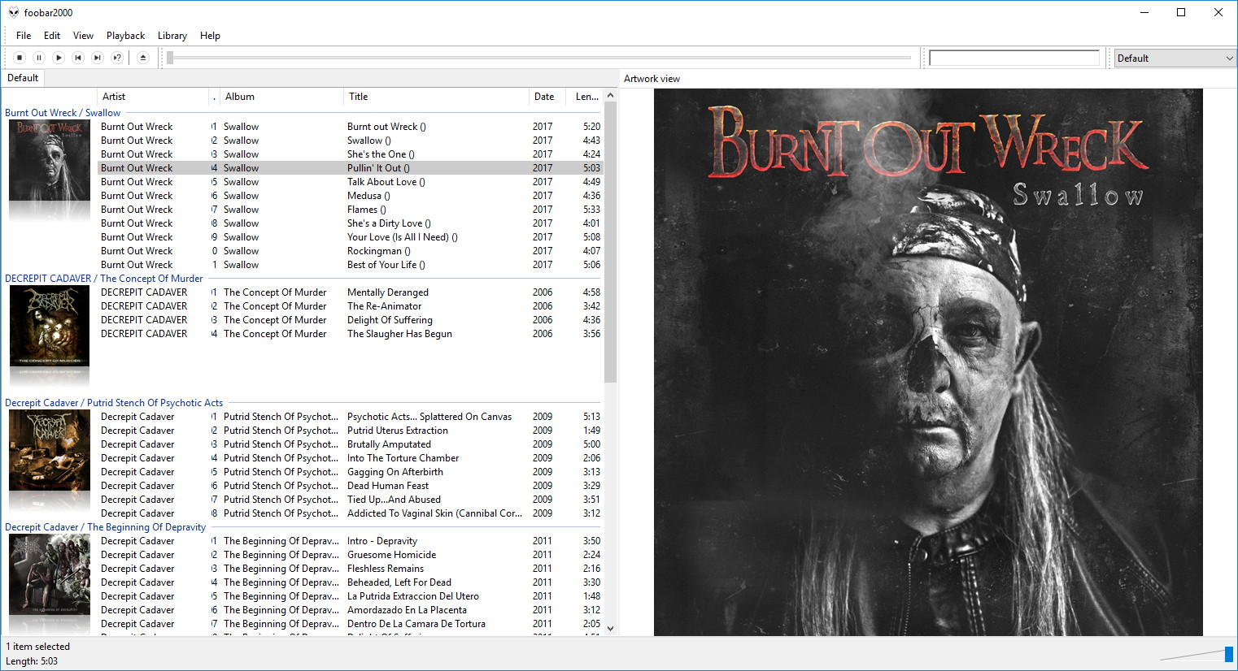This screenshot has width=1238, height=671.
Task: Select track 'The Slaugher Has Begun'
Action: [x=350, y=334]
